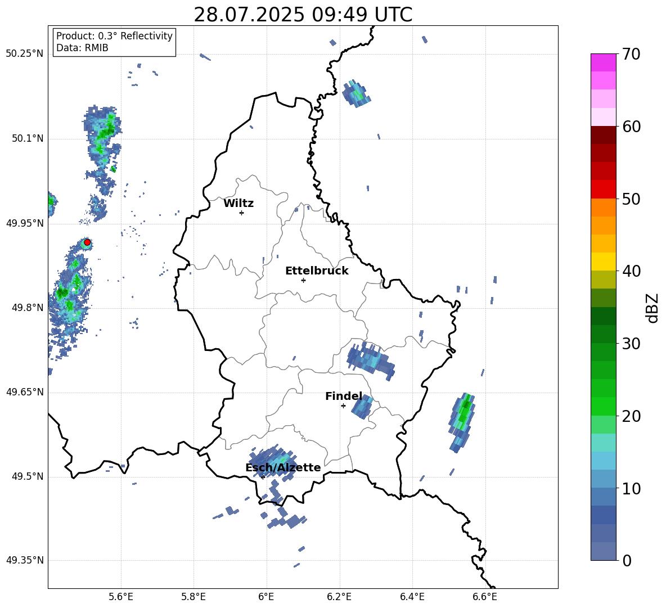Click the 5.6°E longitude tick label
Screen dimensions: 666x608
click(x=121, y=597)
